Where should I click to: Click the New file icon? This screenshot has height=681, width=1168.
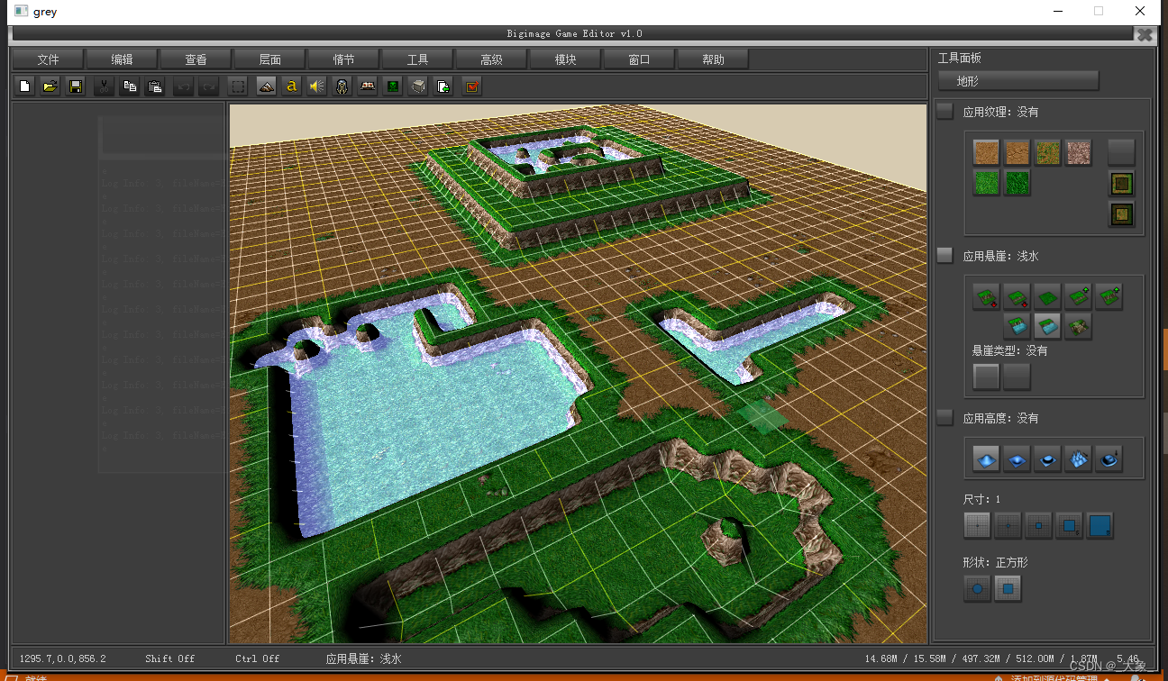click(25, 86)
